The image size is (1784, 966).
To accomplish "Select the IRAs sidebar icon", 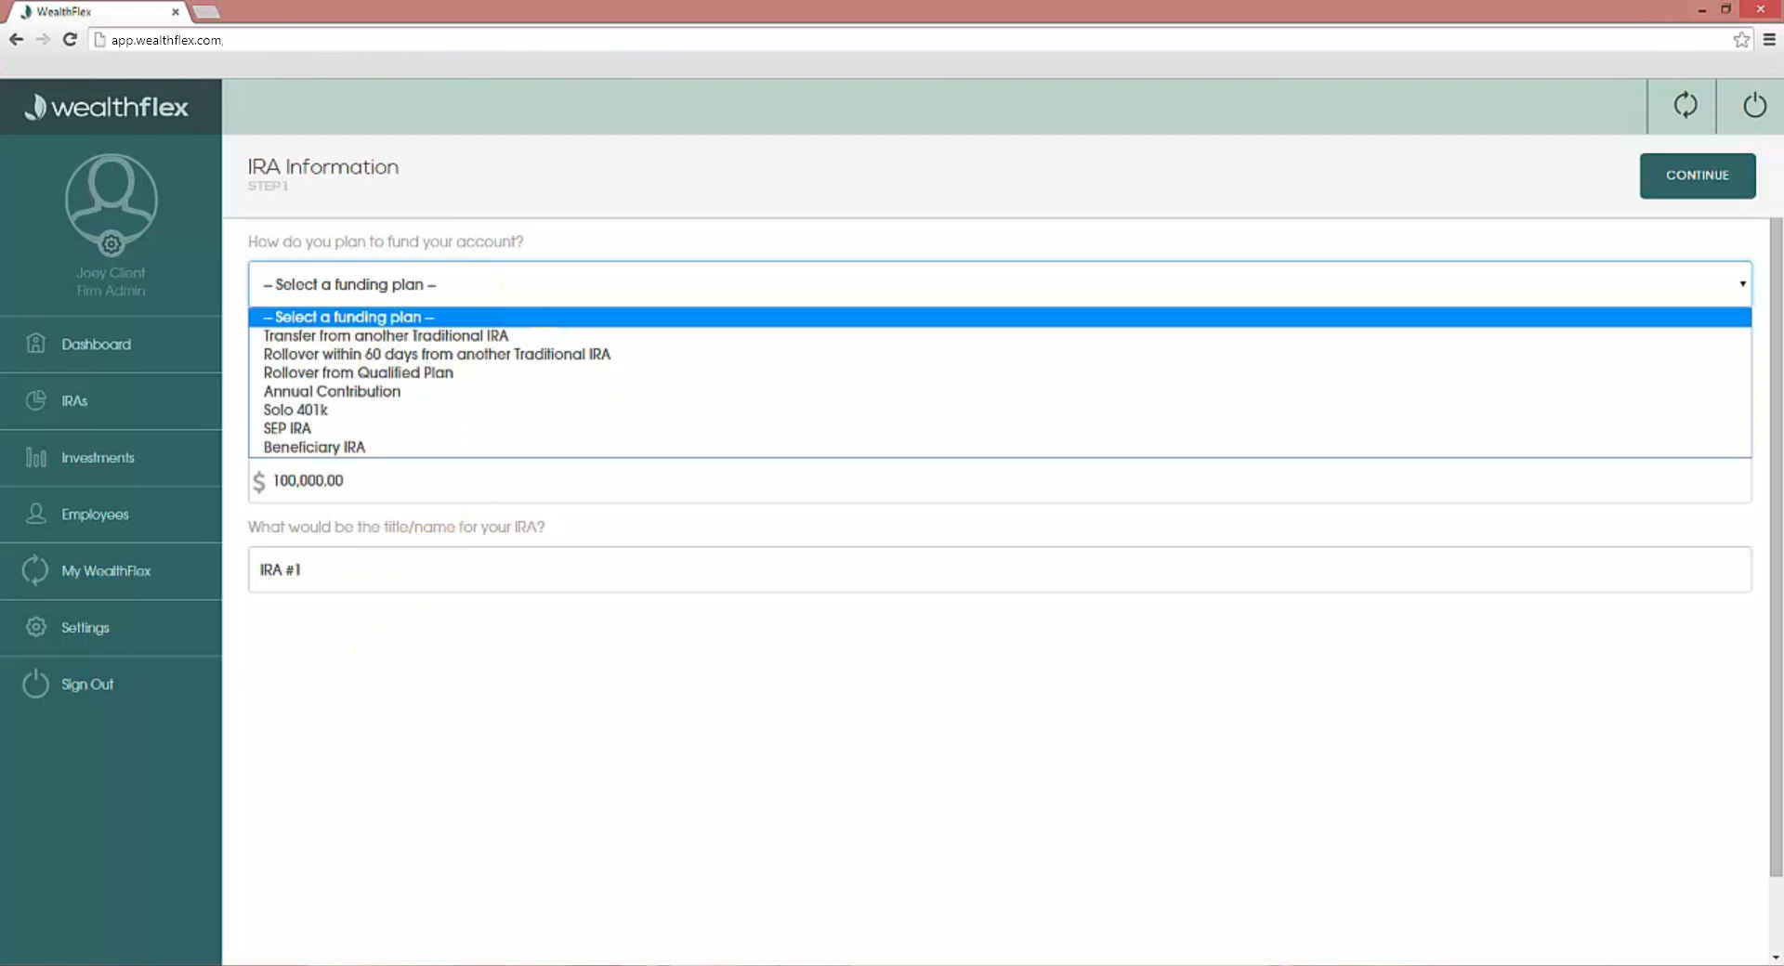I will [x=36, y=400].
